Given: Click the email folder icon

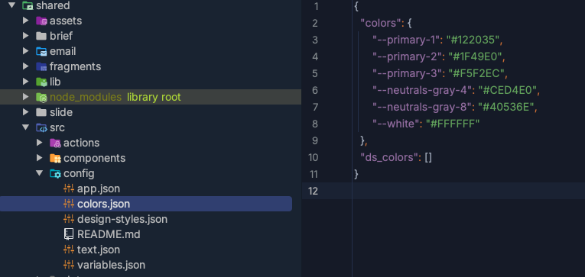Looking at the screenshot, I should click(41, 51).
